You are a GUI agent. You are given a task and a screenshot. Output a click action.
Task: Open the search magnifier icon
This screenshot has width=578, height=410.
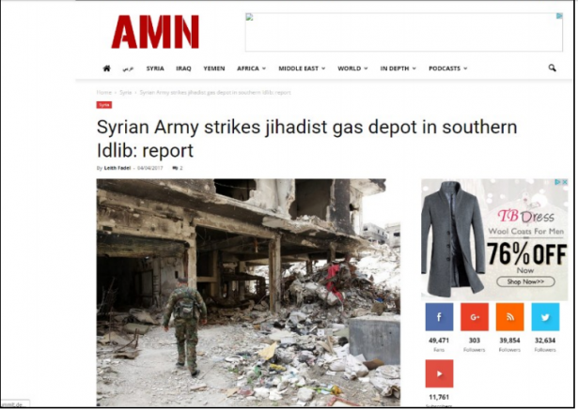(x=552, y=68)
